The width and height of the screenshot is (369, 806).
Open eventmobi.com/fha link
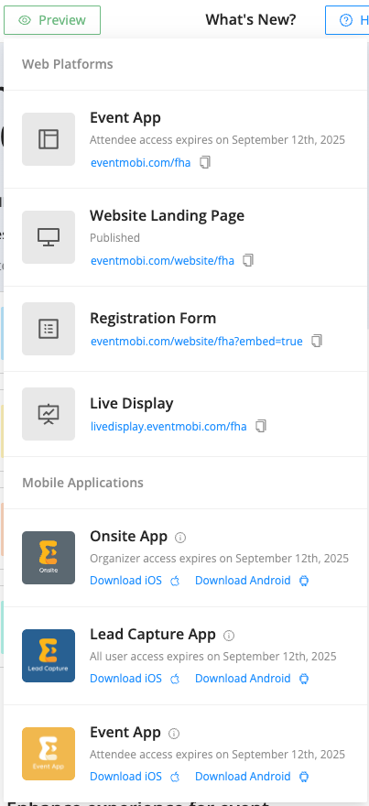141,163
